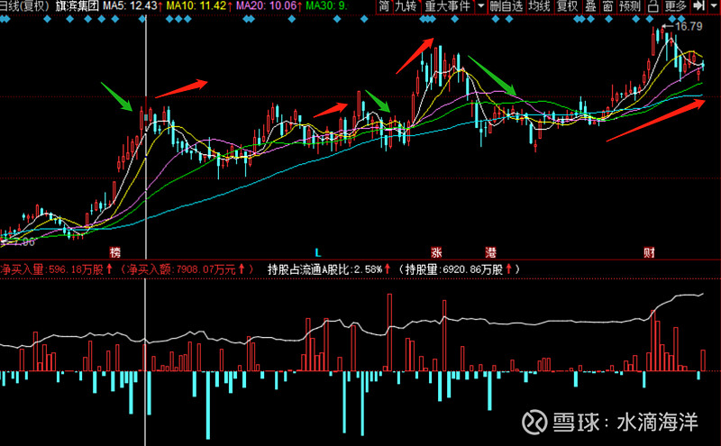Click the 张 event marker below chart
721x446 pixels.
[x=437, y=251]
